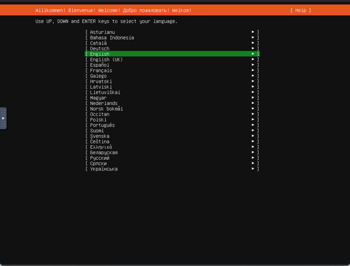Screen dimensions: 350x266
Task: Click the arrow icon next to Català
Action: (253, 43)
